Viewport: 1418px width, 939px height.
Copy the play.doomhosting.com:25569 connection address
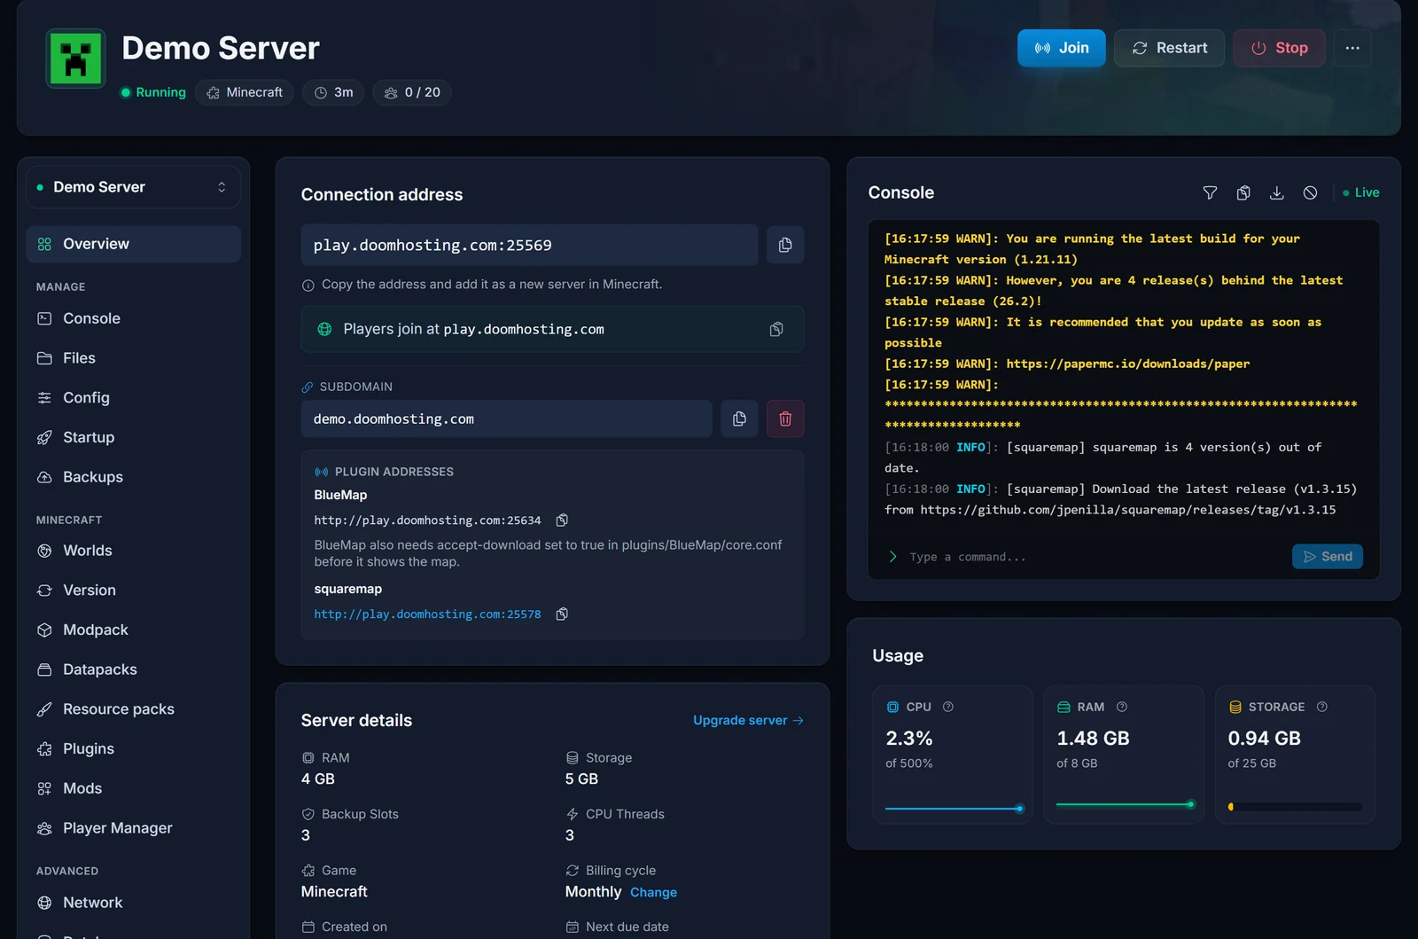pos(785,246)
